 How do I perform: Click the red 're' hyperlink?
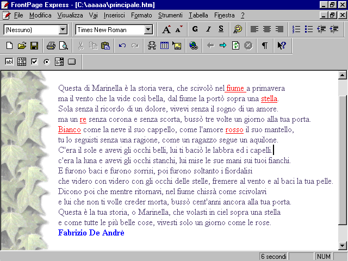[x=83, y=120]
